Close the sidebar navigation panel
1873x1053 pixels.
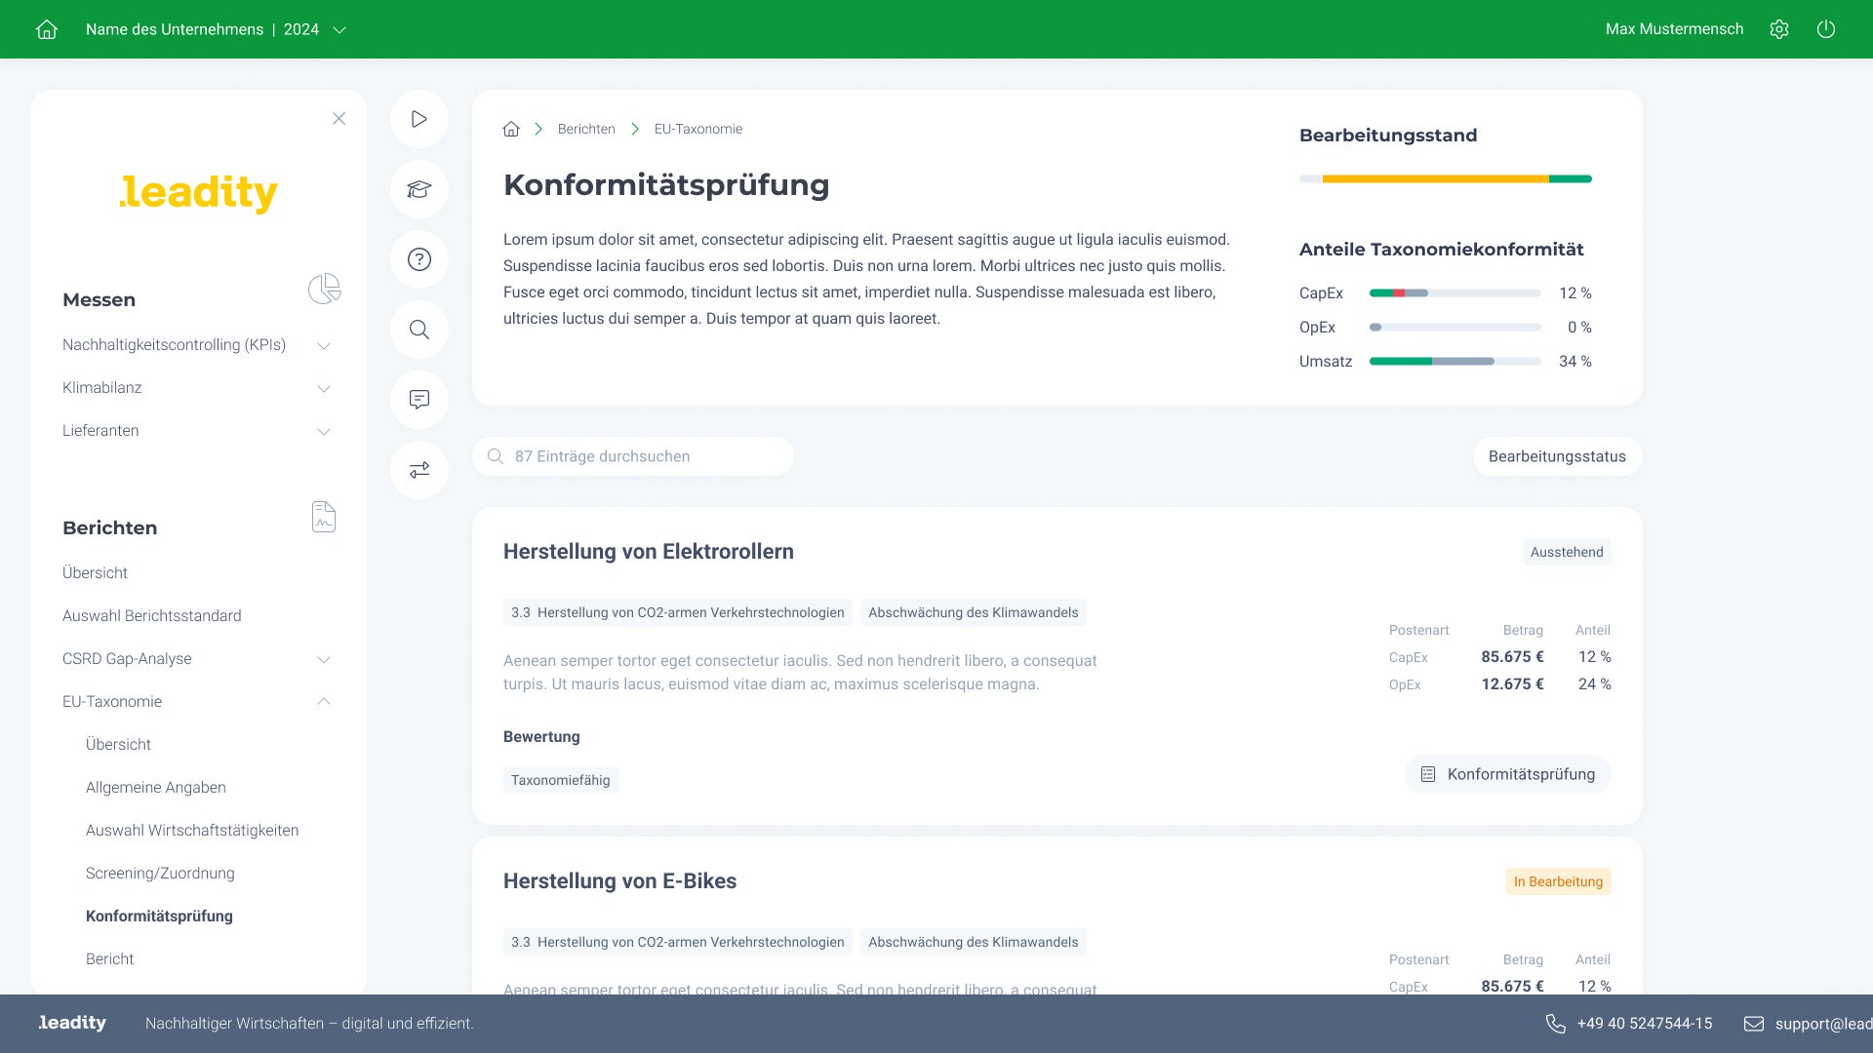339,119
